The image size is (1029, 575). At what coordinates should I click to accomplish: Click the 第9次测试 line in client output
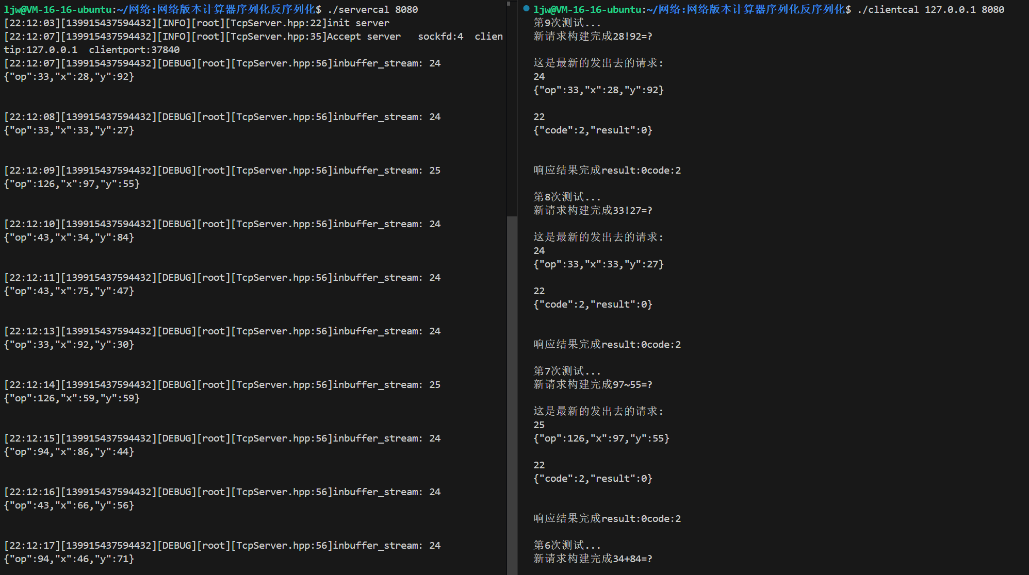coord(566,23)
